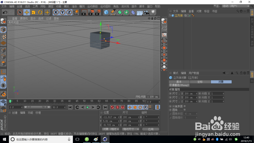Open the 对象(相对) dropdown
This screenshot has height=143, width=254.
tap(111, 129)
